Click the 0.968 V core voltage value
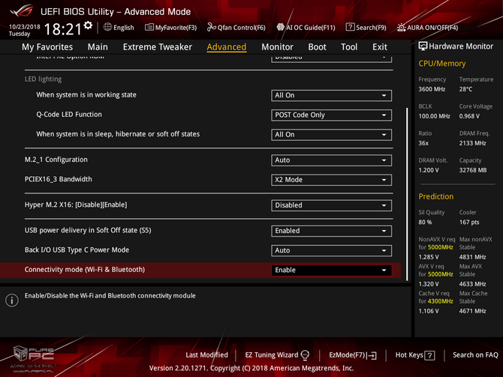 tap(469, 116)
